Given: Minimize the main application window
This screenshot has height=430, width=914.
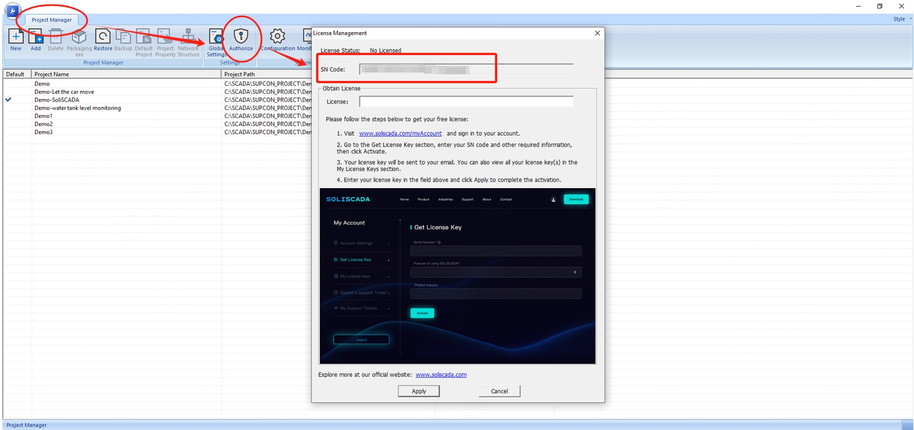Looking at the screenshot, I should tap(858, 6).
